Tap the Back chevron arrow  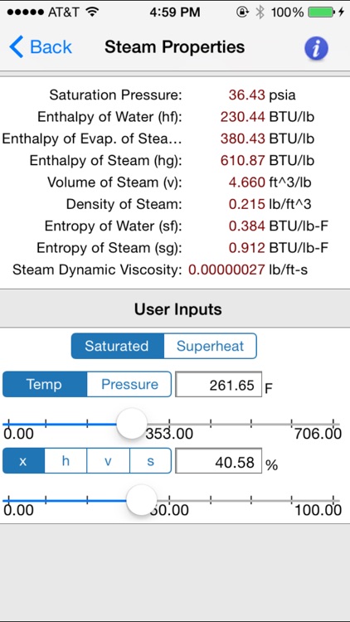tap(17, 46)
